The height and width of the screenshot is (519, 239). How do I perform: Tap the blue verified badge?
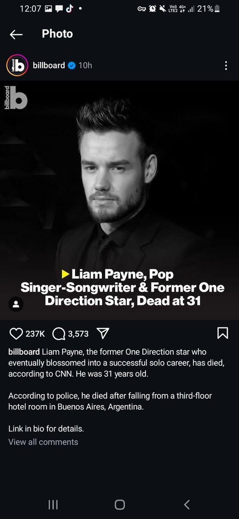[x=72, y=66]
